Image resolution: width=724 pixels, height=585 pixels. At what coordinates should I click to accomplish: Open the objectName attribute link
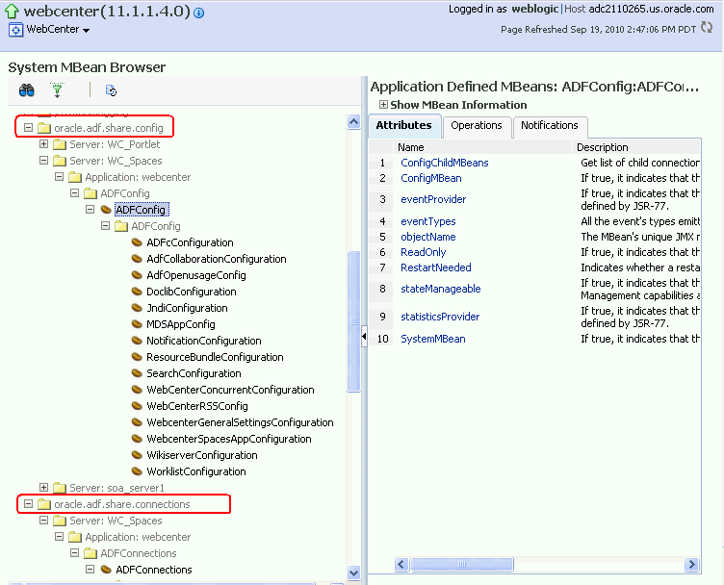pyautogui.click(x=428, y=237)
